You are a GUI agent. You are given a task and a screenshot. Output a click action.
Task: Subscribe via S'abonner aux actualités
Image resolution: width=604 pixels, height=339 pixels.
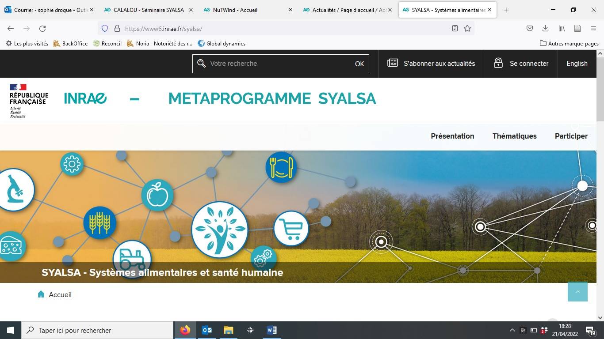pos(431,64)
